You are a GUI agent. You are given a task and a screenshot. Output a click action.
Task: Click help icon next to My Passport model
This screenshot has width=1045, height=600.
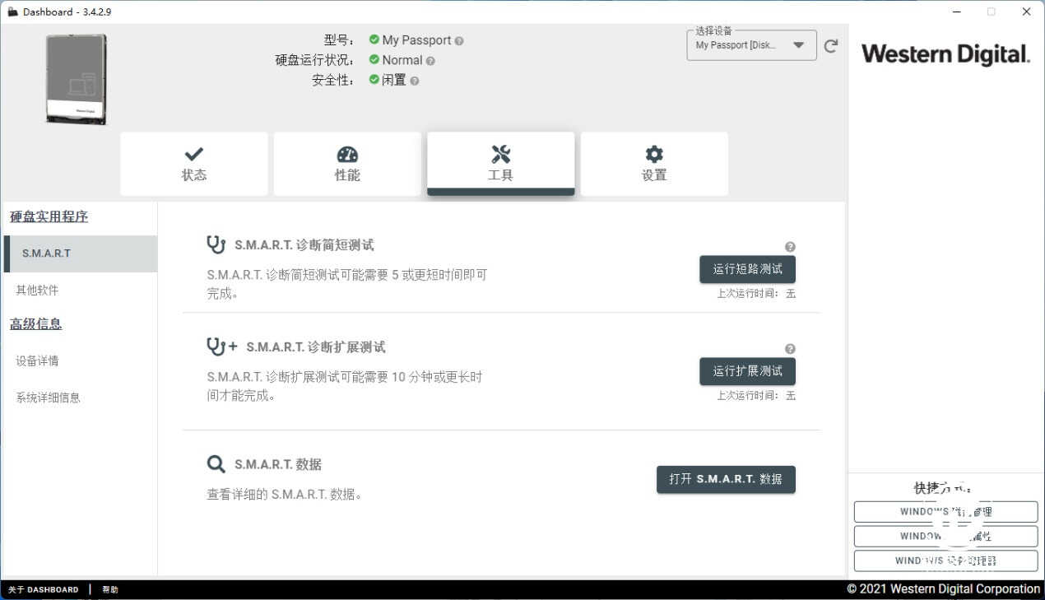click(459, 40)
